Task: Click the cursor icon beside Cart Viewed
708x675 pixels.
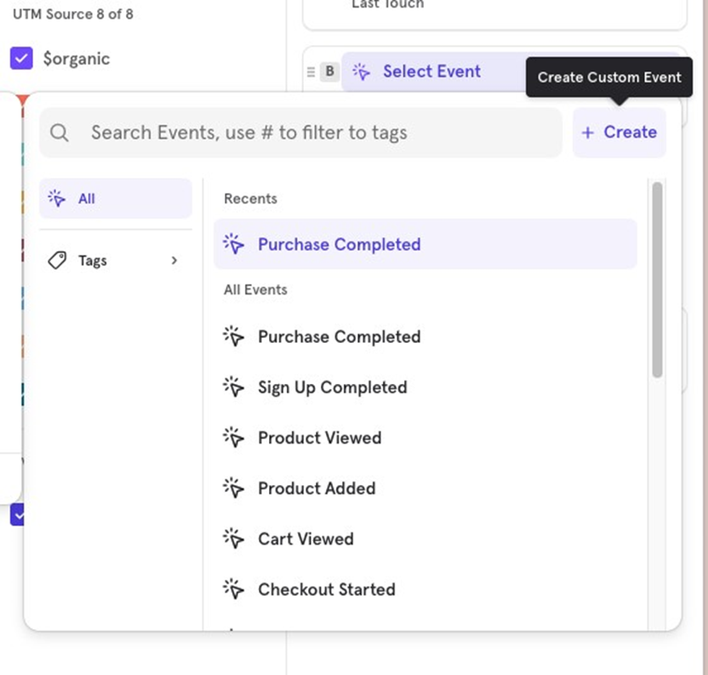Action: pyautogui.click(x=233, y=539)
